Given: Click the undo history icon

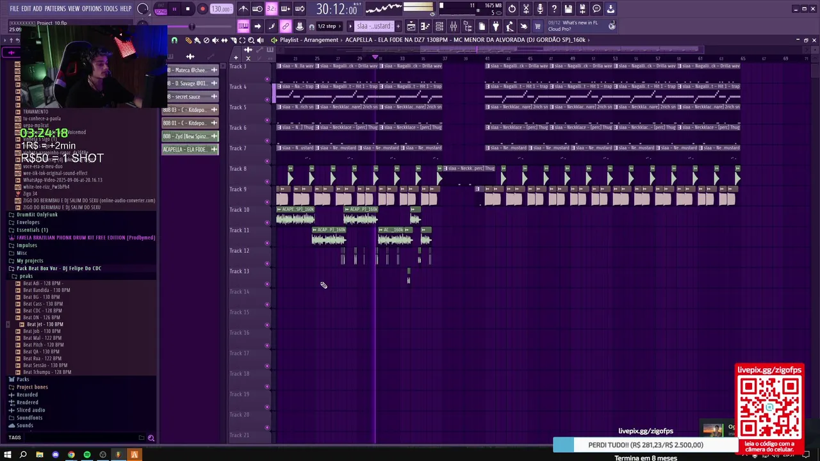Looking at the screenshot, I should point(512,9).
